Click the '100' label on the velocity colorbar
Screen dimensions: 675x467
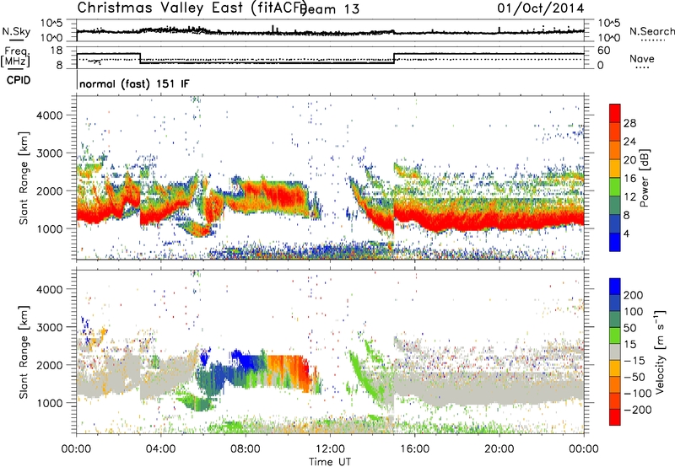(634, 311)
